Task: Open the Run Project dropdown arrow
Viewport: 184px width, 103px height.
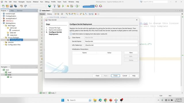Action: pos(65,6)
